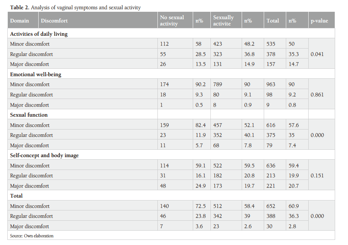Image resolution: width=348 pixels, height=245 pixels.
Task: Click the Sexual function section heading
Action: [x=29, y=115]
